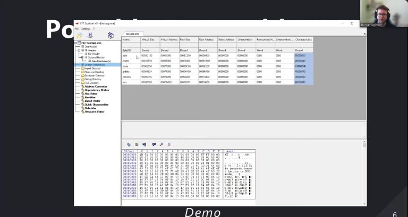The width and height of the screenshot is (408, 217).
Task: Open the Hex Editor tool
Action: coord(91,93)
